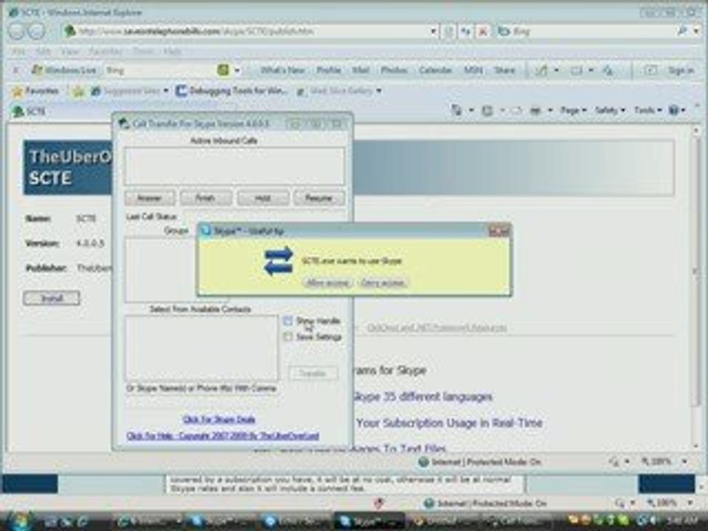
Task: Click the Internet Protected Mode globe icon
Action: [x=423, y=462]
